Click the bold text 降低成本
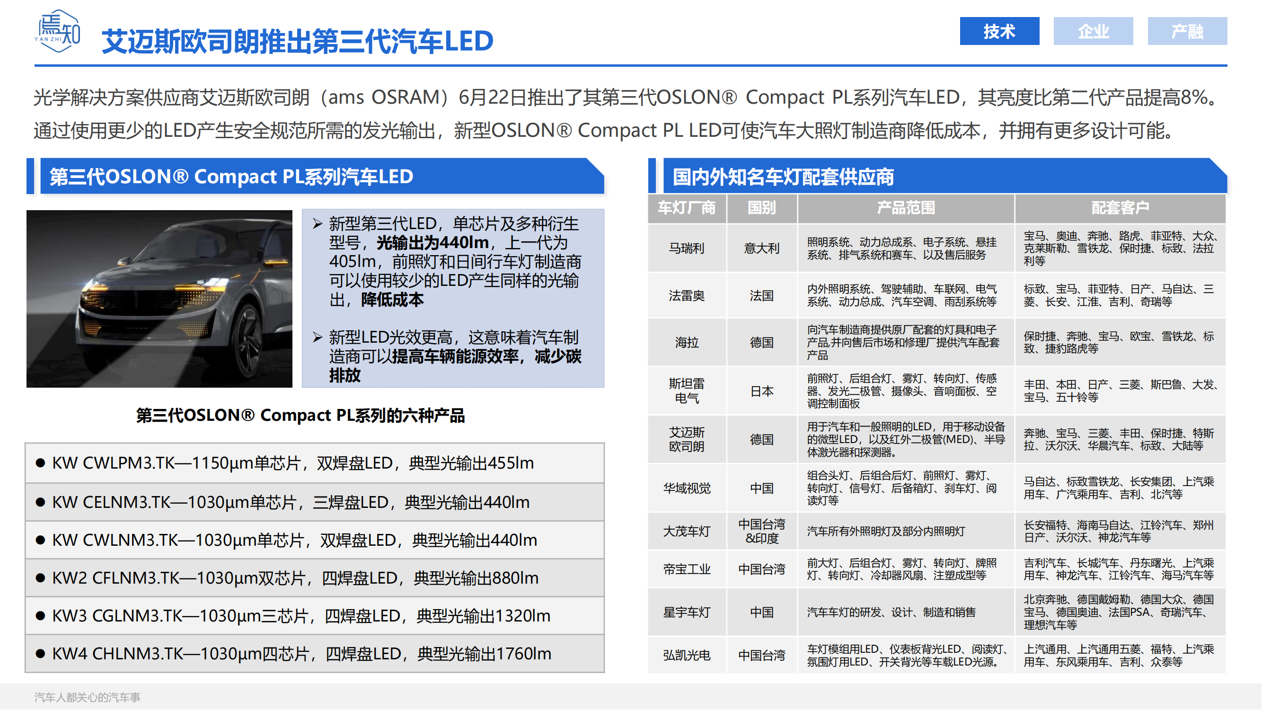The height and width of the screenshot is (710, 1262). (392, 300)
